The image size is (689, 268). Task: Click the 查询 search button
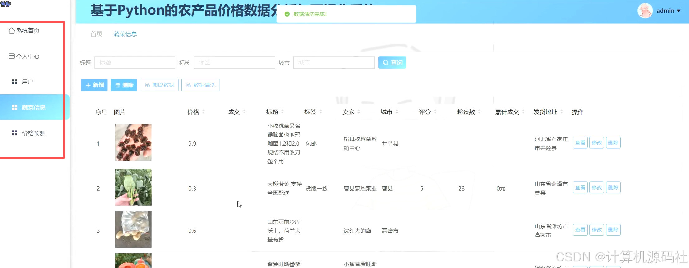[392, 62]
